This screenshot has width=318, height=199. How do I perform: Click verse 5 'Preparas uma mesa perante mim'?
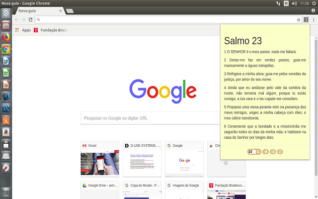pos(265,112)
